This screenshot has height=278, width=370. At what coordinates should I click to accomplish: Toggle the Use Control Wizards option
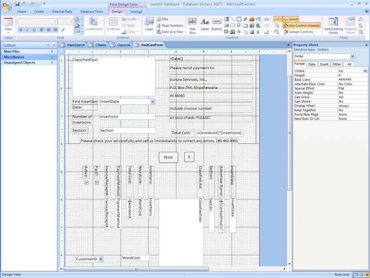(x=301, y=26)
